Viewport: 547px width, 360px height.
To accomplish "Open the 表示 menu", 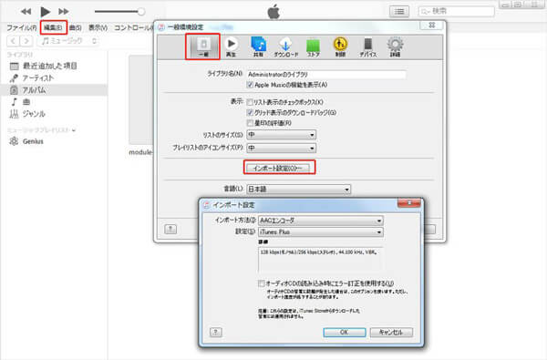I will pyautogui.click(x=98, y=27).
